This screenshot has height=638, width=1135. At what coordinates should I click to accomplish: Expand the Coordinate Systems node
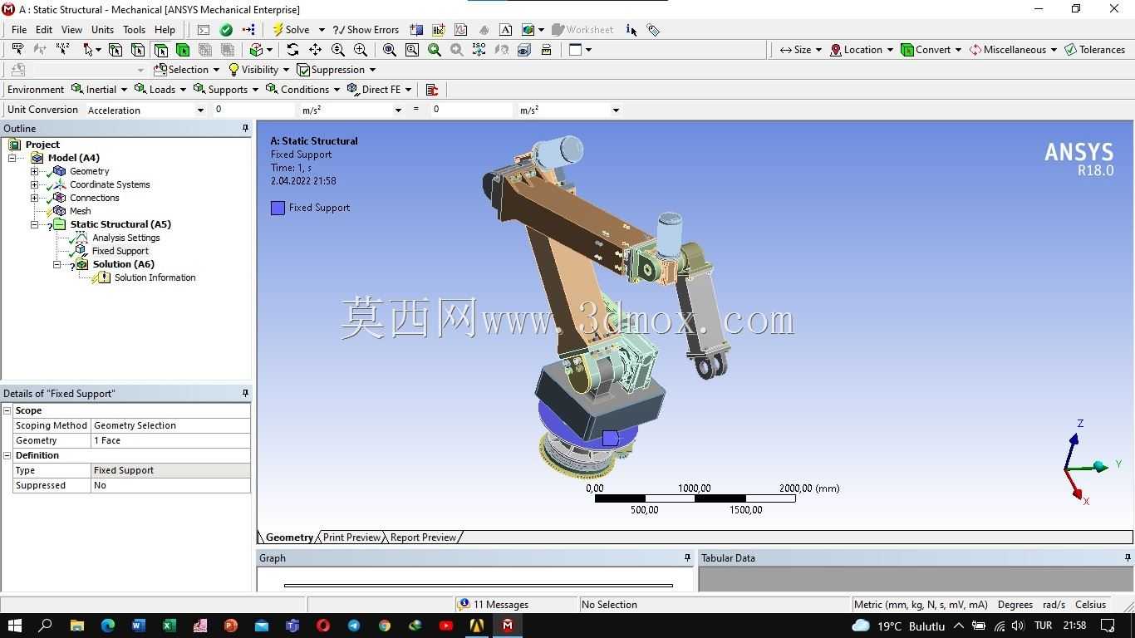34,184
